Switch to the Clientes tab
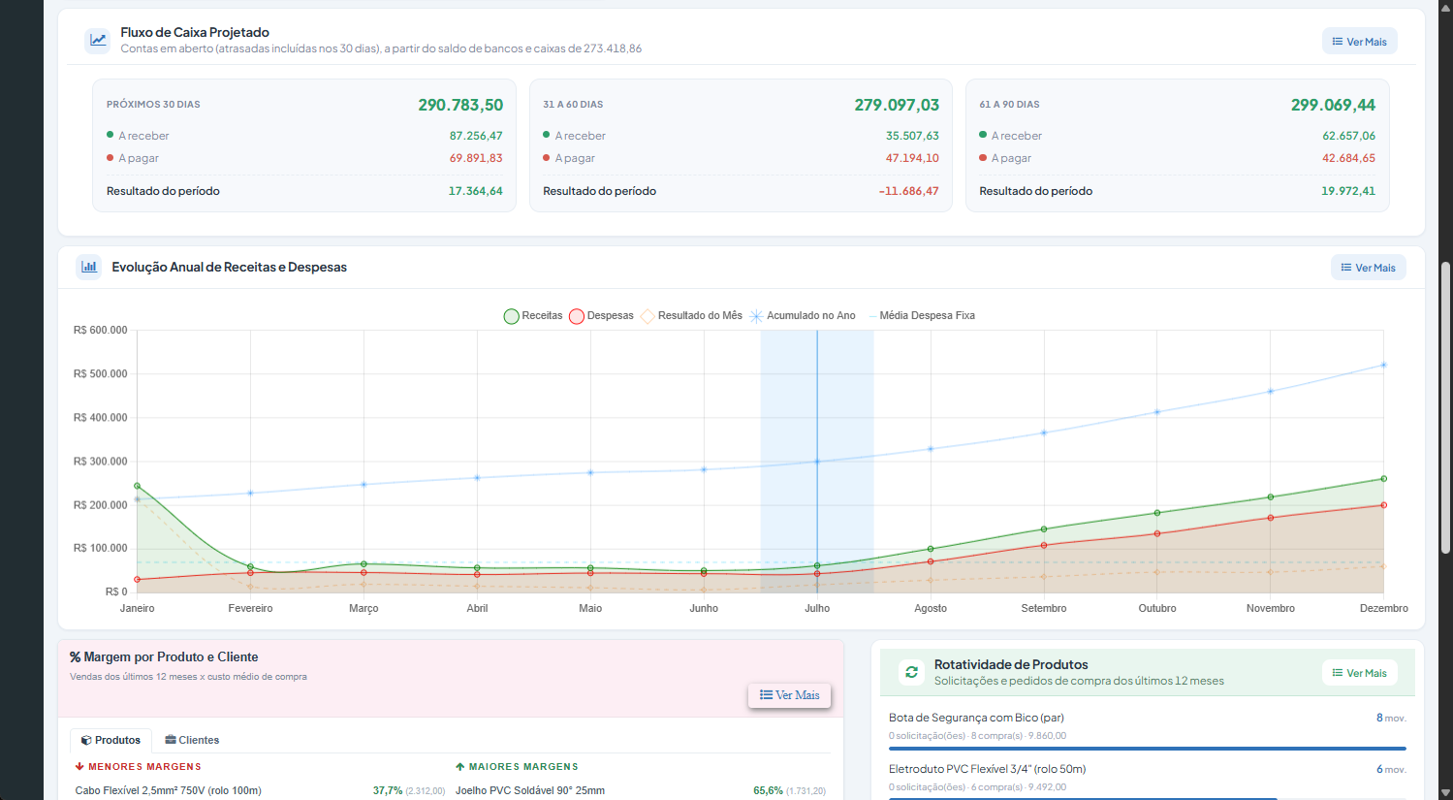The height and width of the screenshot is (800, 1453). point(192,740)
